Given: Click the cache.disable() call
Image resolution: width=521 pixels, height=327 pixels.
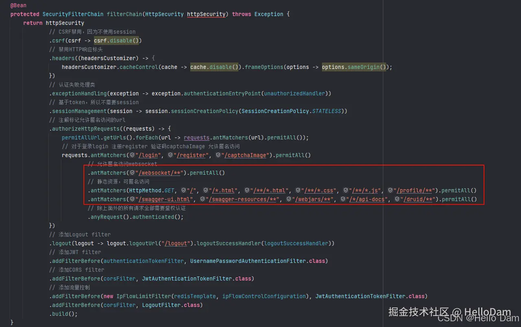Looking at the screenshot, I should pyautogui.click(x=214, y=67).
